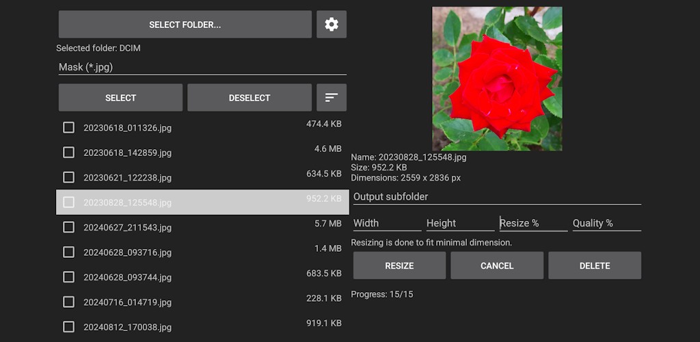Click into the Height field

coord(460,223)
